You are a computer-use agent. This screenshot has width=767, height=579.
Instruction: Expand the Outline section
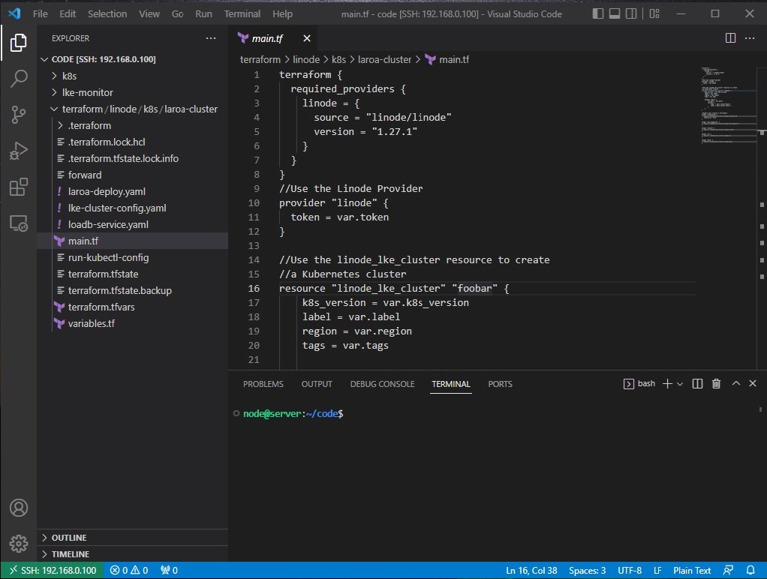133,538
